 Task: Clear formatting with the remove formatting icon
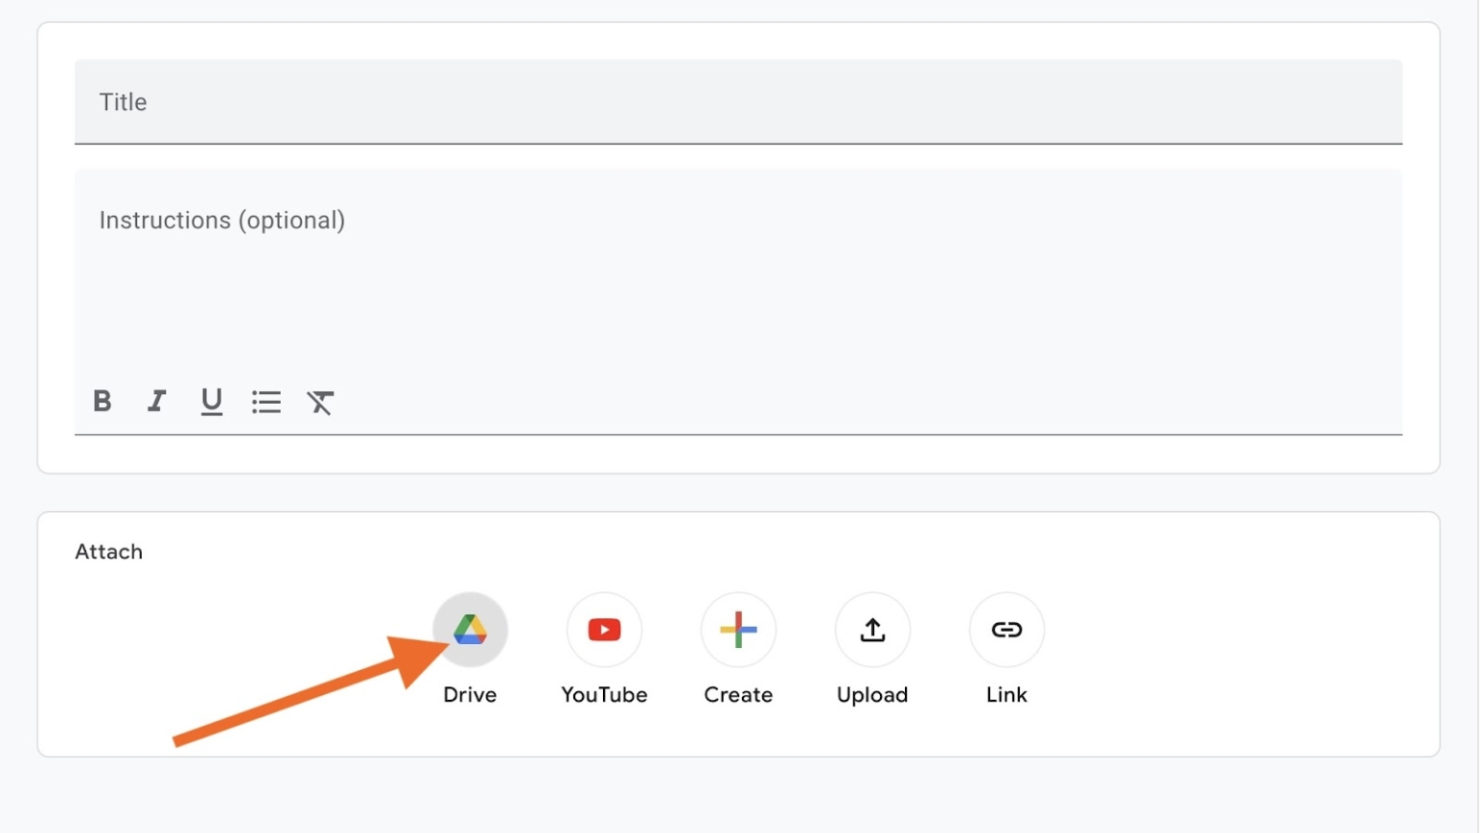320,402
